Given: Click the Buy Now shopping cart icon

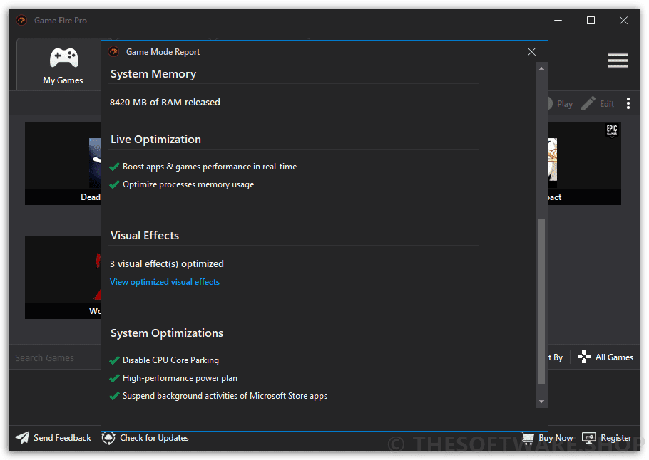Looking at the screenshot, I should pos(527,438).
